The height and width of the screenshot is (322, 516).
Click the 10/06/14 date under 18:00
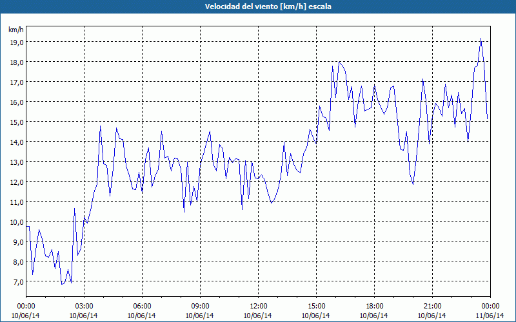pyautogui.click(x=374, y=316)
